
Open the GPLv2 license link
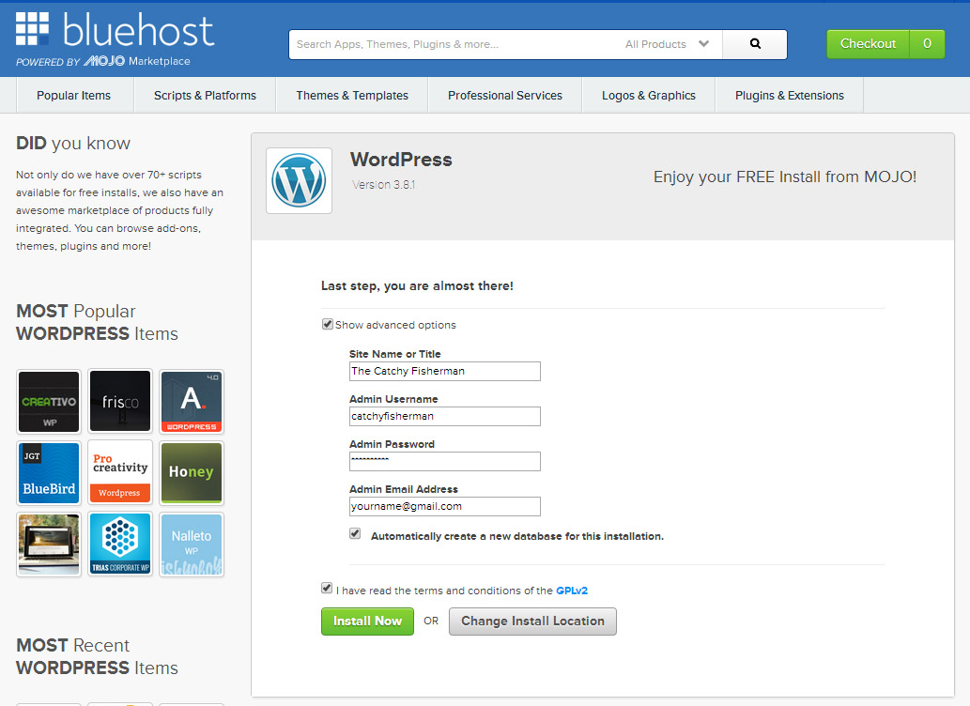572,591
